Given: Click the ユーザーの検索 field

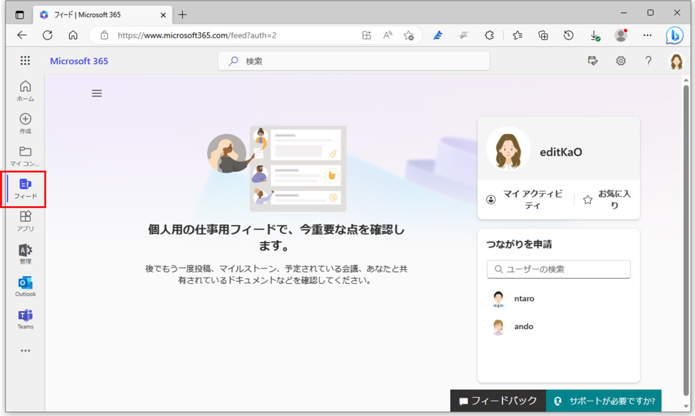Looking at the screenshot, I should (559, 269).
